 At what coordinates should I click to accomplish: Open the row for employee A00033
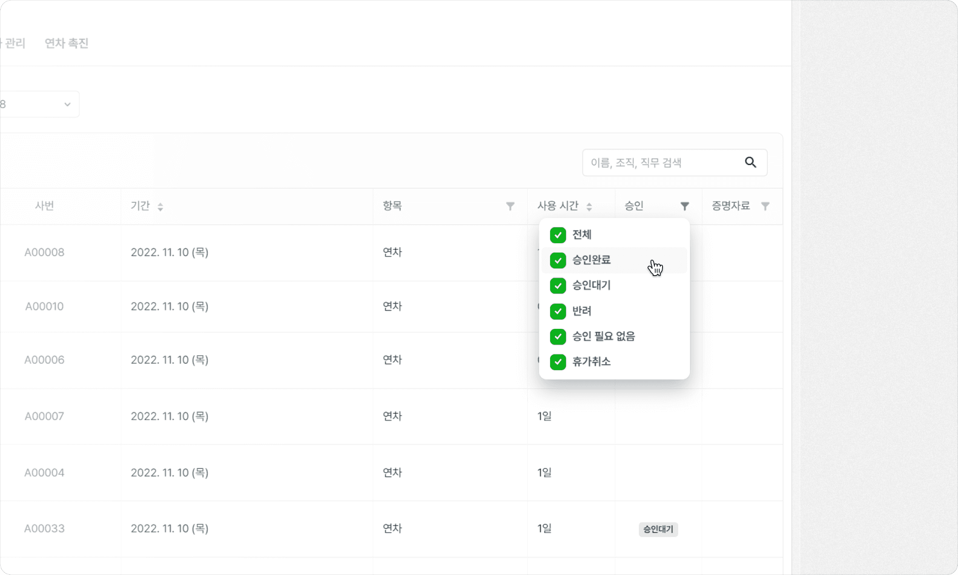(x=391, y=529)
